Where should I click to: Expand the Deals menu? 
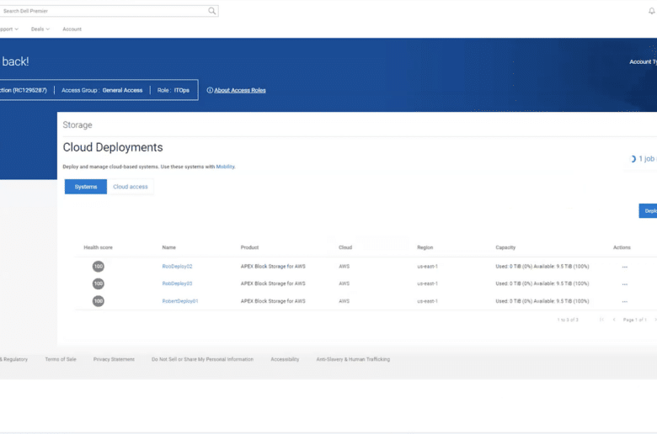40,29
